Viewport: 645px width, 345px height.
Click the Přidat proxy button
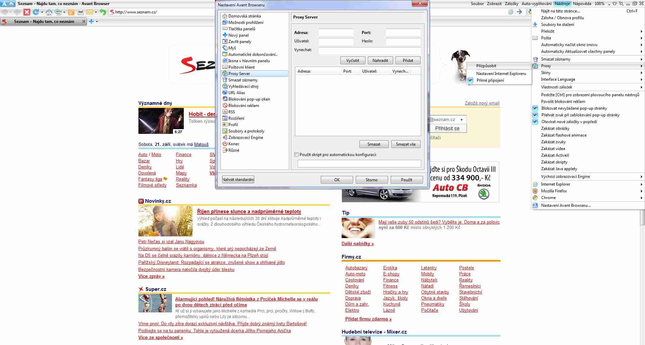coord(408,61)
